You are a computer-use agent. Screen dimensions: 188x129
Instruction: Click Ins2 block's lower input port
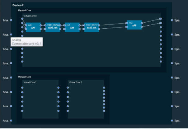click(x=127, y=27)
